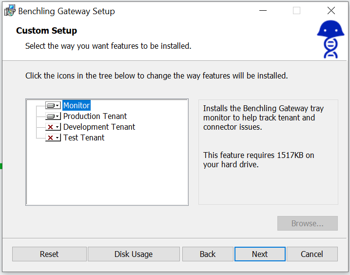
Task: Open the Development Tenant red X dropdown icon
Action: tap(53, 127)
